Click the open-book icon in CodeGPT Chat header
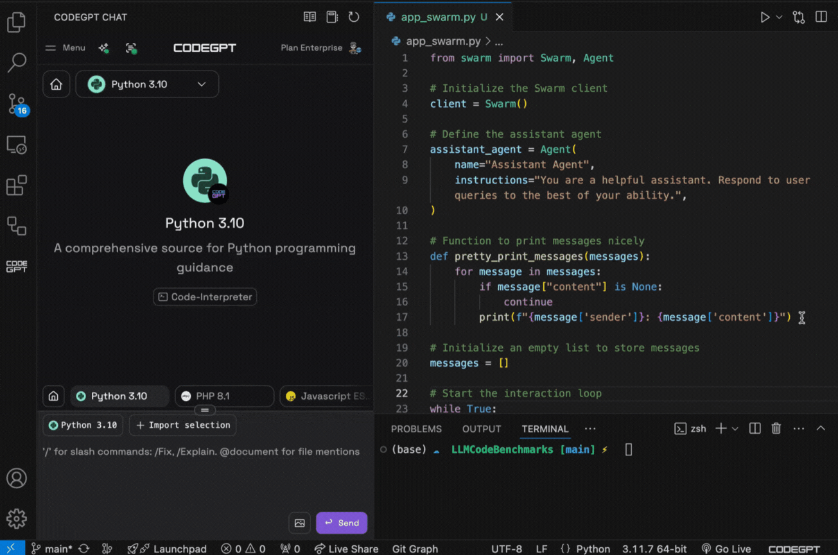The height and width of the screenshot is (555, 838). tap(310, 17)
